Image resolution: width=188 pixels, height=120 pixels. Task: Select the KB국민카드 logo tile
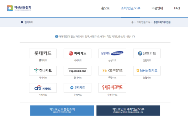pyautogui.click(x=112, y=70)
